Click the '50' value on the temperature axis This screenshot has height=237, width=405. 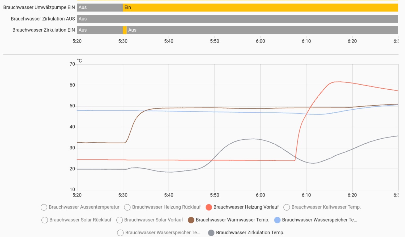(72, 106)
